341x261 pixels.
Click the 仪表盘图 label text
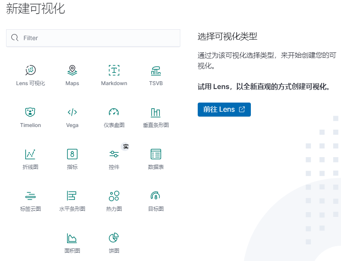(114, 125)
